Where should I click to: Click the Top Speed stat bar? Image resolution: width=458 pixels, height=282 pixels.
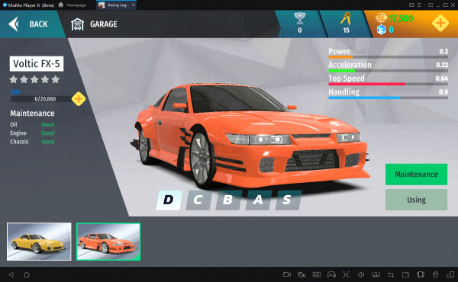389,84
